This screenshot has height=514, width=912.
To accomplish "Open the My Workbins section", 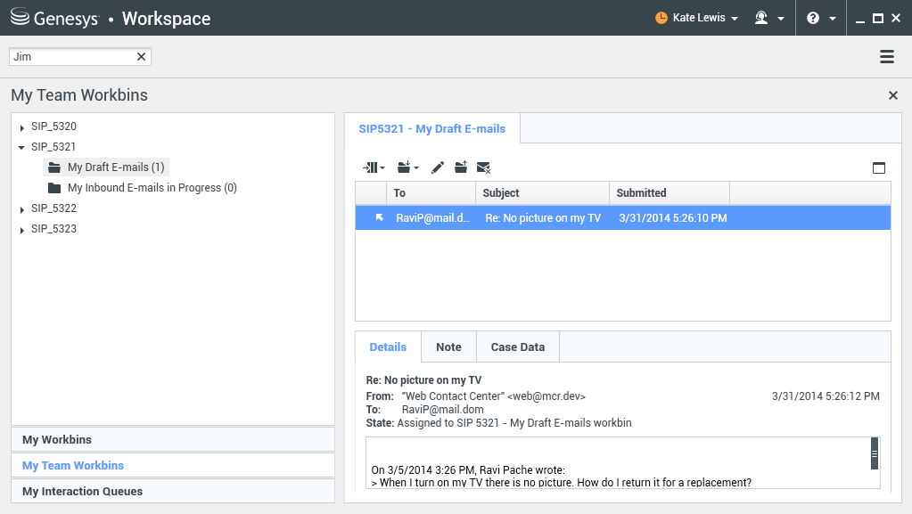I will pyautogui.click(x=173, y=439).
